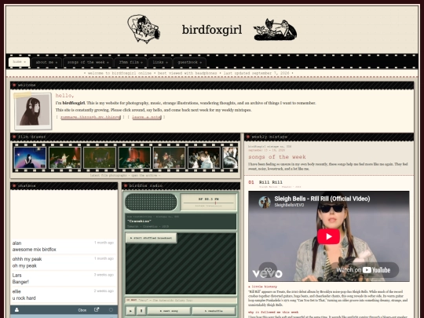Open the first film photo, the blue-lit singer

click(30, 158)
